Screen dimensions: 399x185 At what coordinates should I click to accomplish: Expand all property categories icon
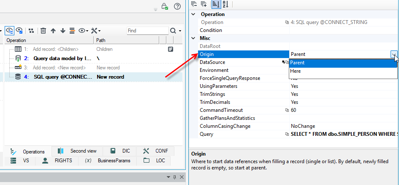204,4
